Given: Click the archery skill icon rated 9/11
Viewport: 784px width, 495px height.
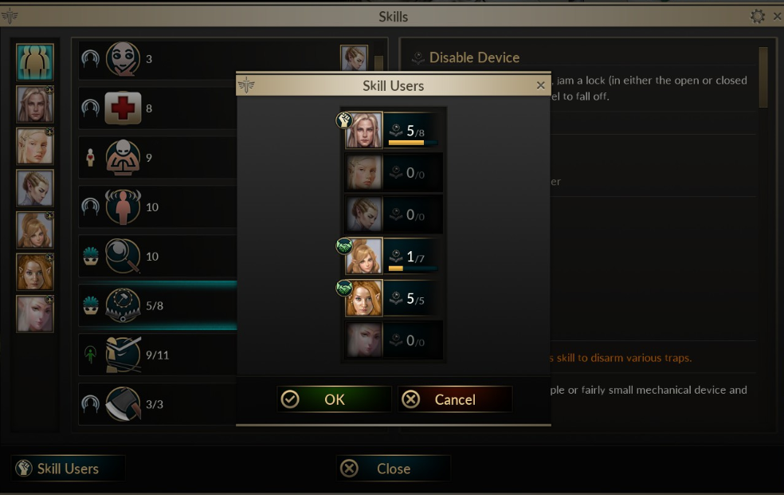Looking at the screenshot, I should [x=123, y=355].
